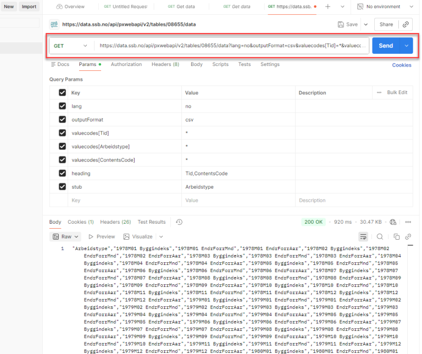422x354 pixels.
Task: Open the No environment selector
Action: (385, 7)
